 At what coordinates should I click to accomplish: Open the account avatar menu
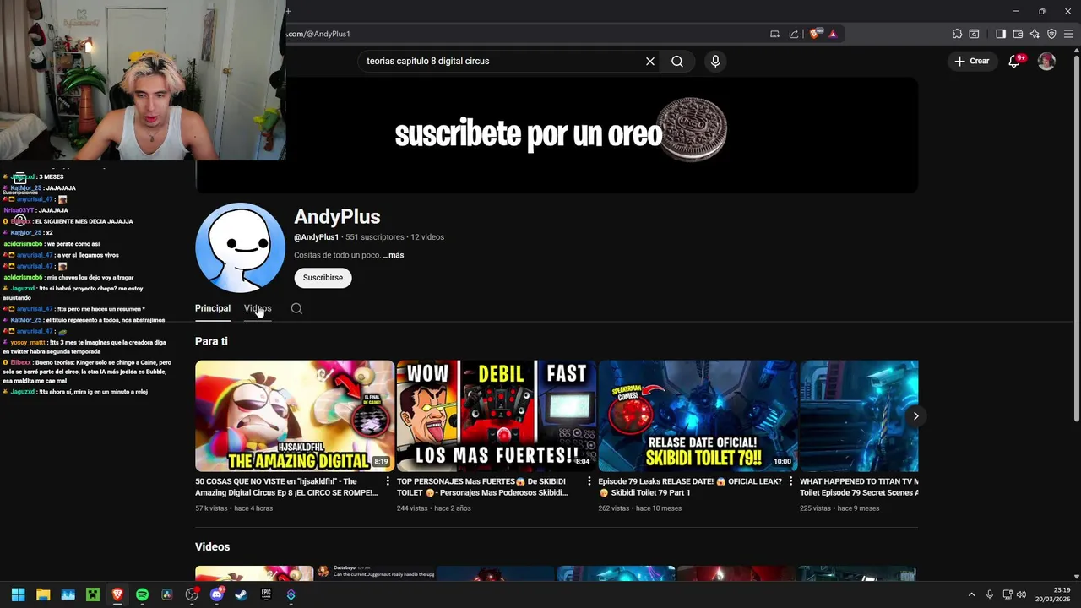click(x=1046, y=61)
